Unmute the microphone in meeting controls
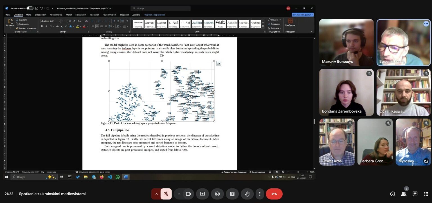Viewport: 432px width, 203px height. [x=166, y=194]
